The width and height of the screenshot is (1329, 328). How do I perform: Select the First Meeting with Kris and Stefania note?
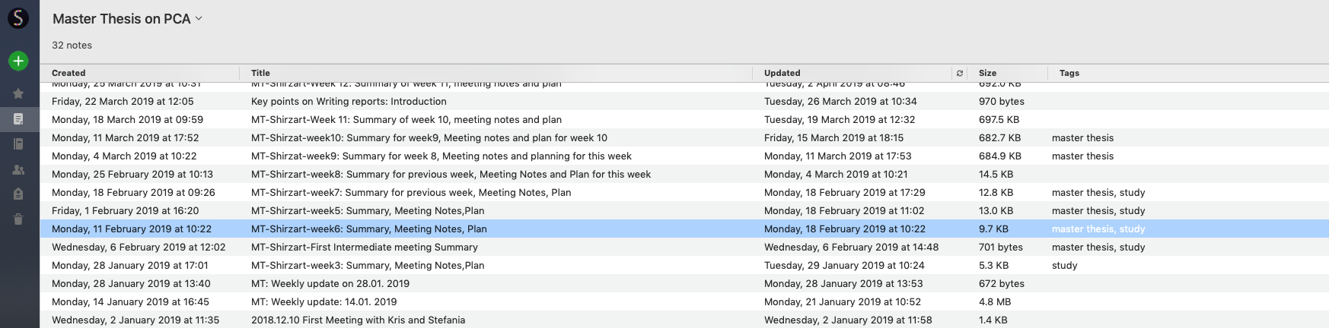(x=358, y=320)
